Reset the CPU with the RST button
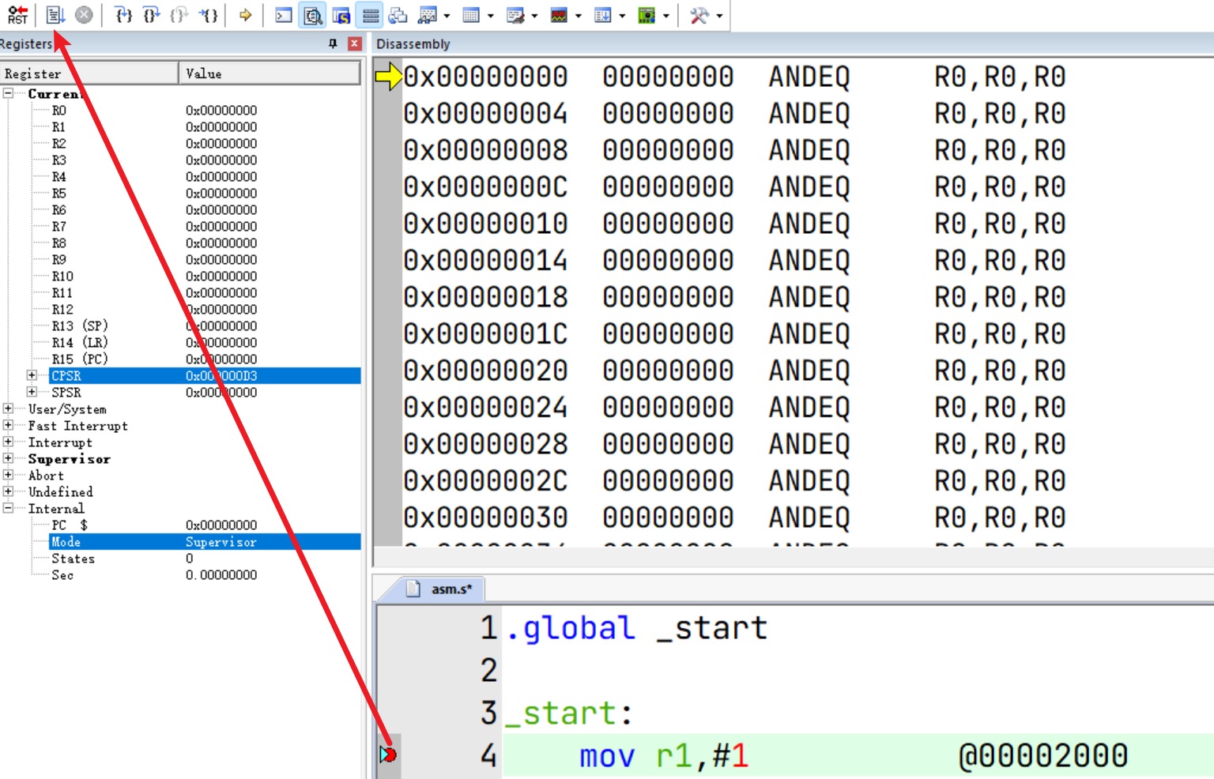 click(x=17, y=15)
